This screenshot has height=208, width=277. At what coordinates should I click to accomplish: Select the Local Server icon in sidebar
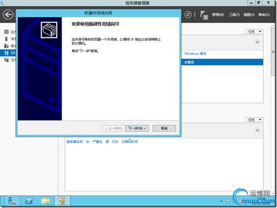click(x=6, y=39)
